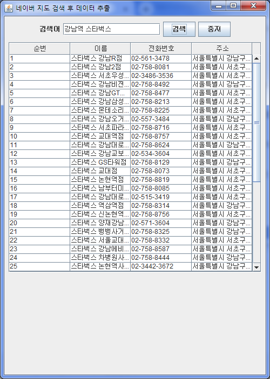Select cell 스타벅스 뱅뱅사거...
This screenshot has width=270, height=379.
(100, 232)
